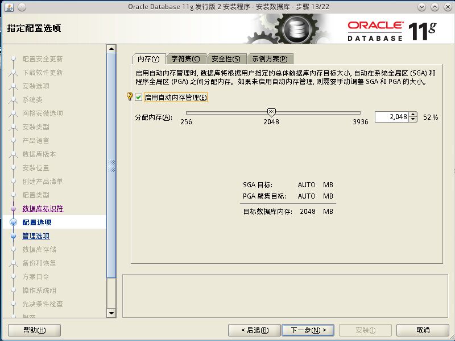Click the 分配内存(A) label
The image size is (455, 341).
click(x=154, y=117)
